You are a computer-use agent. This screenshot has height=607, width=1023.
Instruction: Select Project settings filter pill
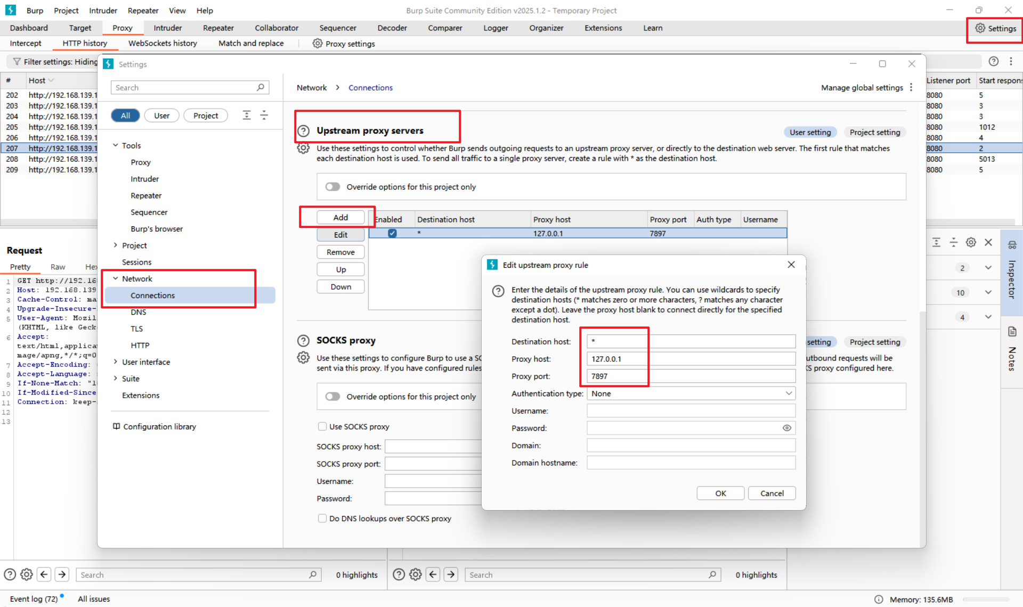coord(206,116)
